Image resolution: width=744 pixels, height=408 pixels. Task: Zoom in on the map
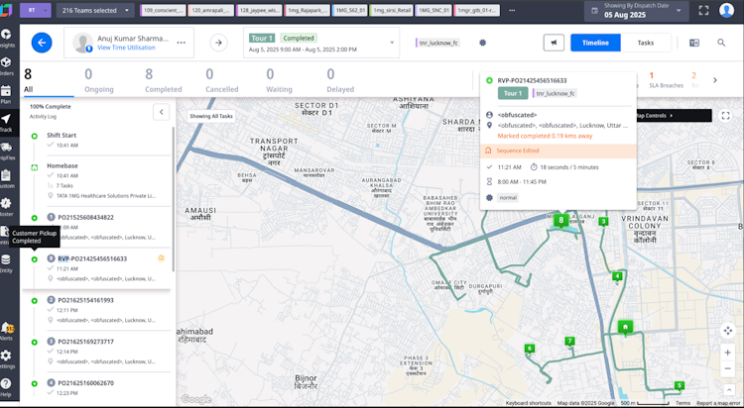click(x=727, y=353)
